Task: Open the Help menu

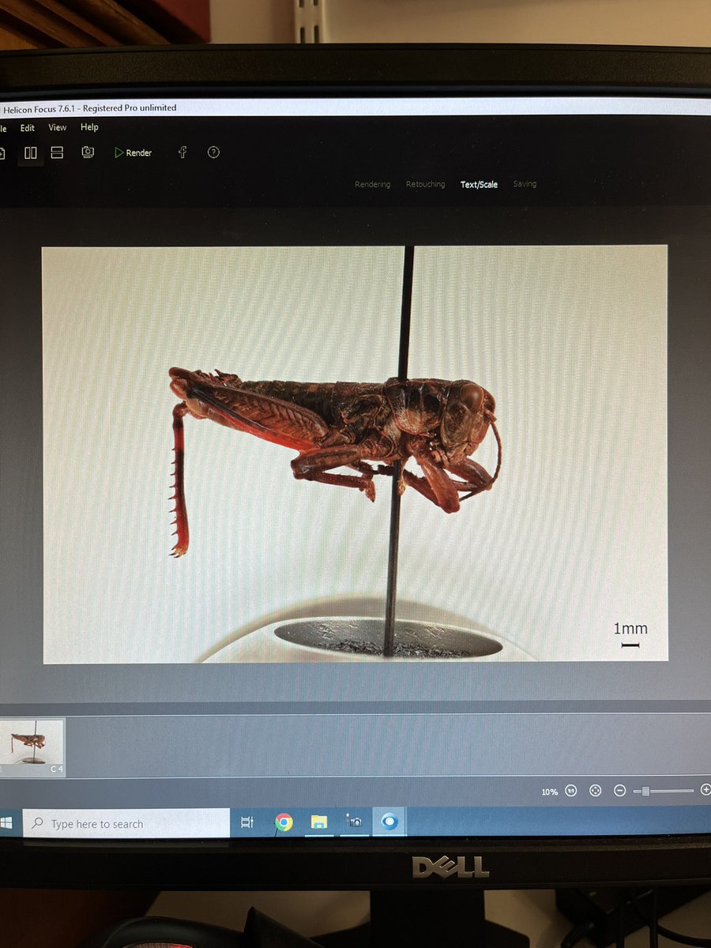Action: coord(89,127)
